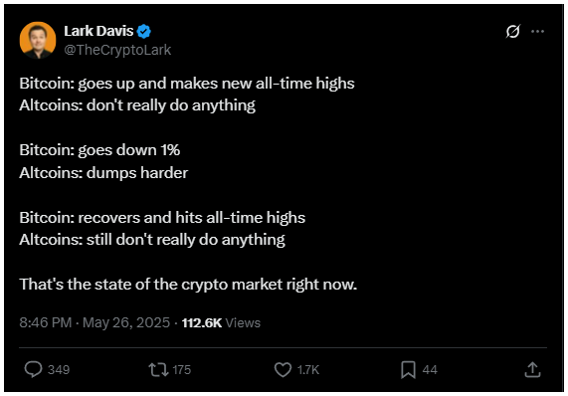
Task: Click the Grok slashed-circle icon
Action: pos(513,32)
